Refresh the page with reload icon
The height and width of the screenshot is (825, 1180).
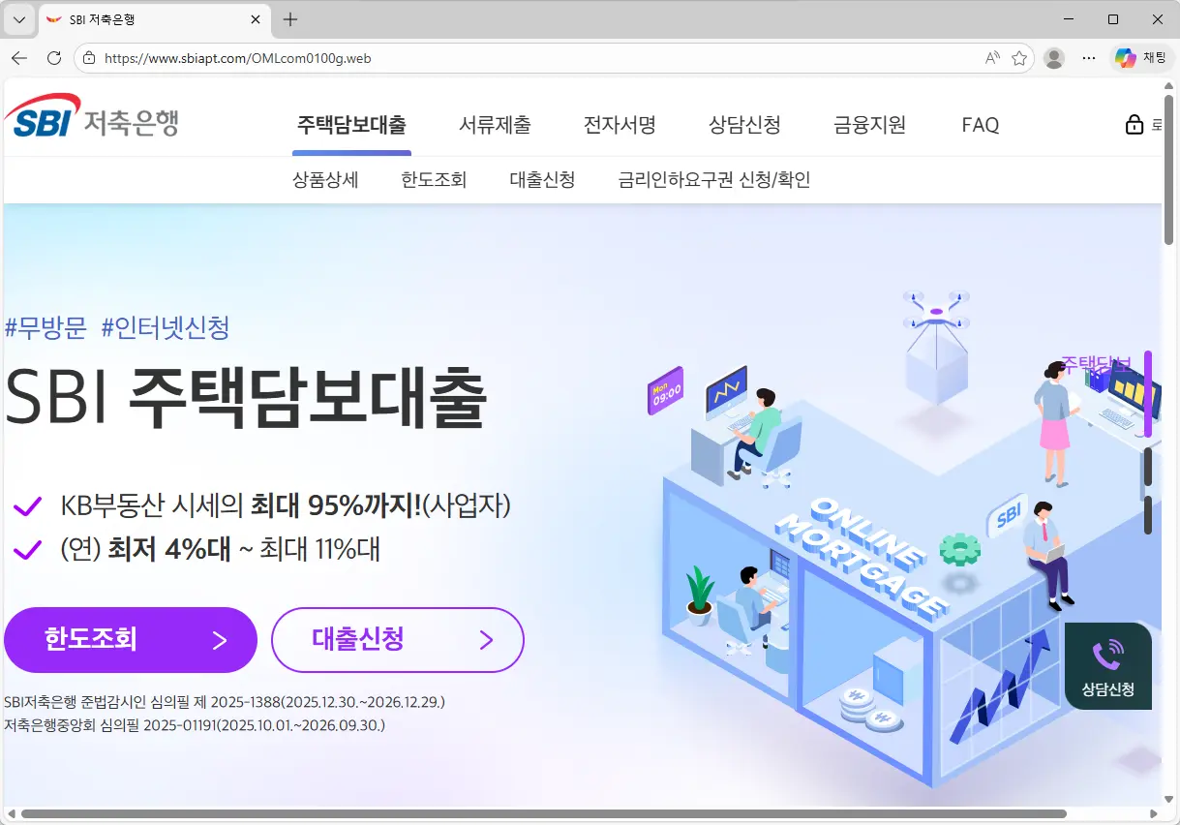[x=54, y=58]
